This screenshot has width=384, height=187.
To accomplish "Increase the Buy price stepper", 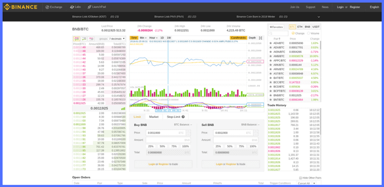I will coord(188,131).
